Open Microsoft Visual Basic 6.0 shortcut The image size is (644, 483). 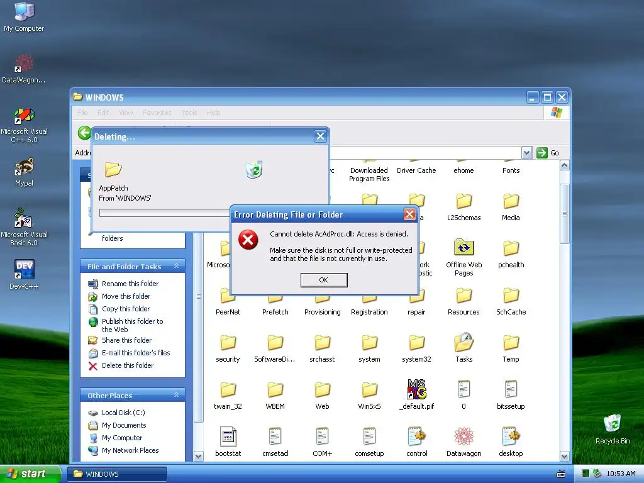click(x=24, y=227)
